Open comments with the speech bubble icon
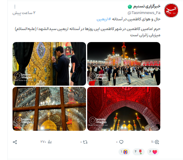This screenshot has height=160, width=183. (x=121, y=142)
